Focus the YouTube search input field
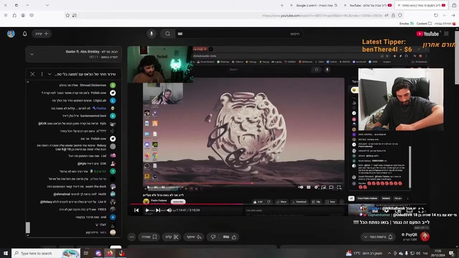The height and width of the screenshot is (258, 459). [x=239, y=34]
